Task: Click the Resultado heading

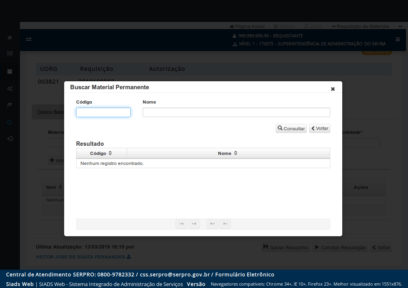Action: (90, 144)
